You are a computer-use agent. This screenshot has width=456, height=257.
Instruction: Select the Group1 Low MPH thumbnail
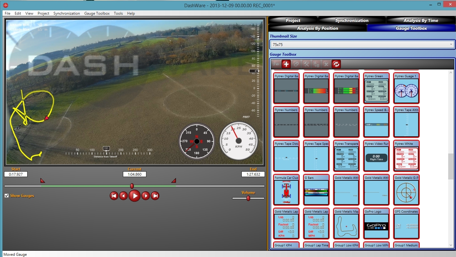[376, 245]
